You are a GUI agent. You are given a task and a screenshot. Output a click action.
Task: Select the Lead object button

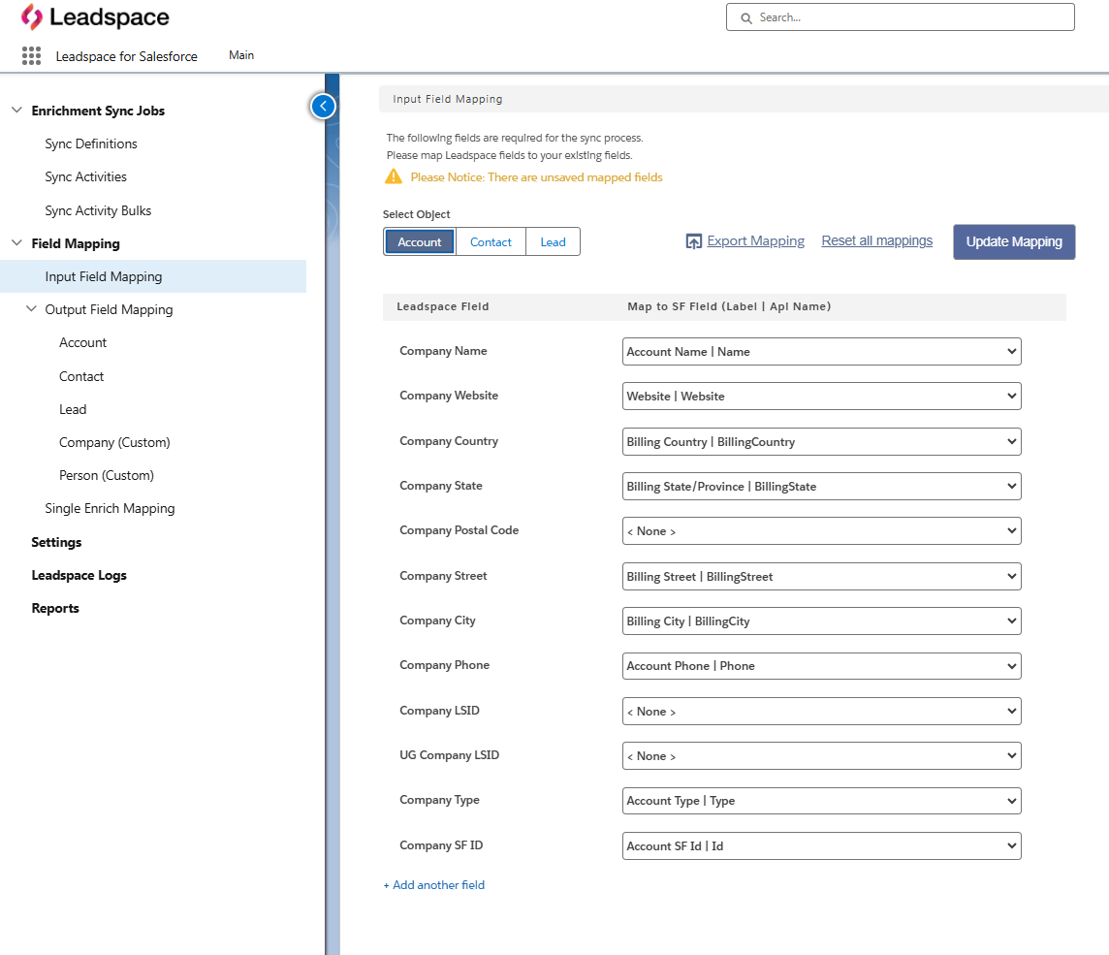pyautogui.click(x=554, y=242)
